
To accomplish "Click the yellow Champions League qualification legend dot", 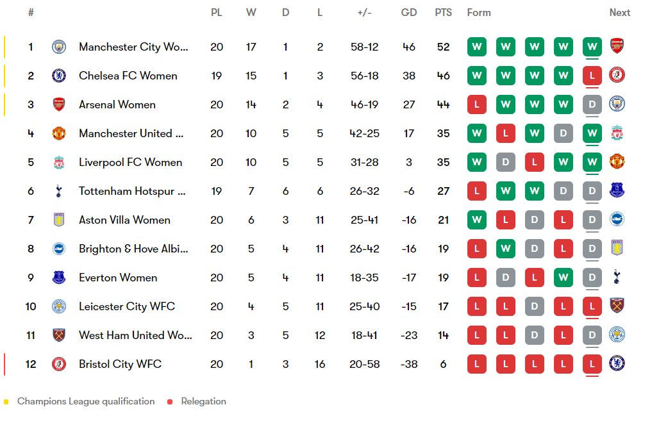I will [x=6, y=402].
